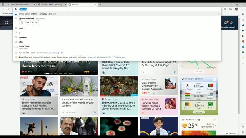Close the Download Python tab
Screen dimensions: 246x138
pos(65,5)
